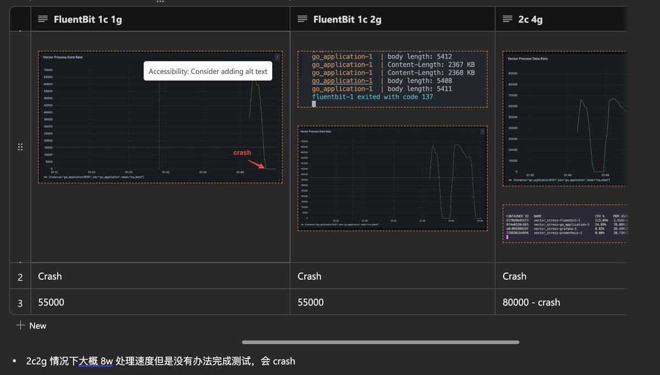Click the row drag handle with six dots

pos(20,146)
